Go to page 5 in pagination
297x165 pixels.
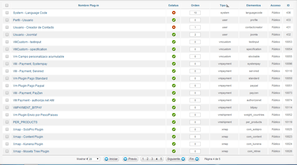tap(161, 159)
